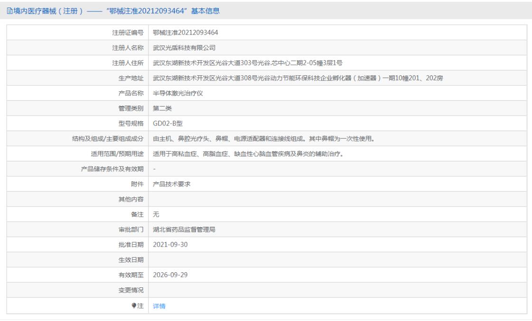Select registration number 鄂械注准20212093464 in table

pos(185,33)
